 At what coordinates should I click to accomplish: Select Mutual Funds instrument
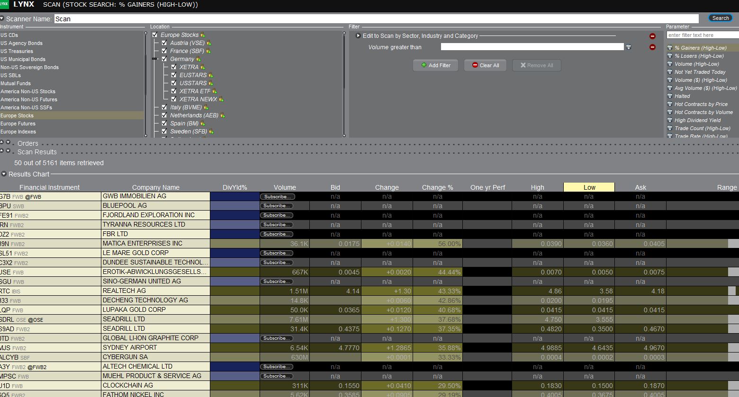pos(72,83)
